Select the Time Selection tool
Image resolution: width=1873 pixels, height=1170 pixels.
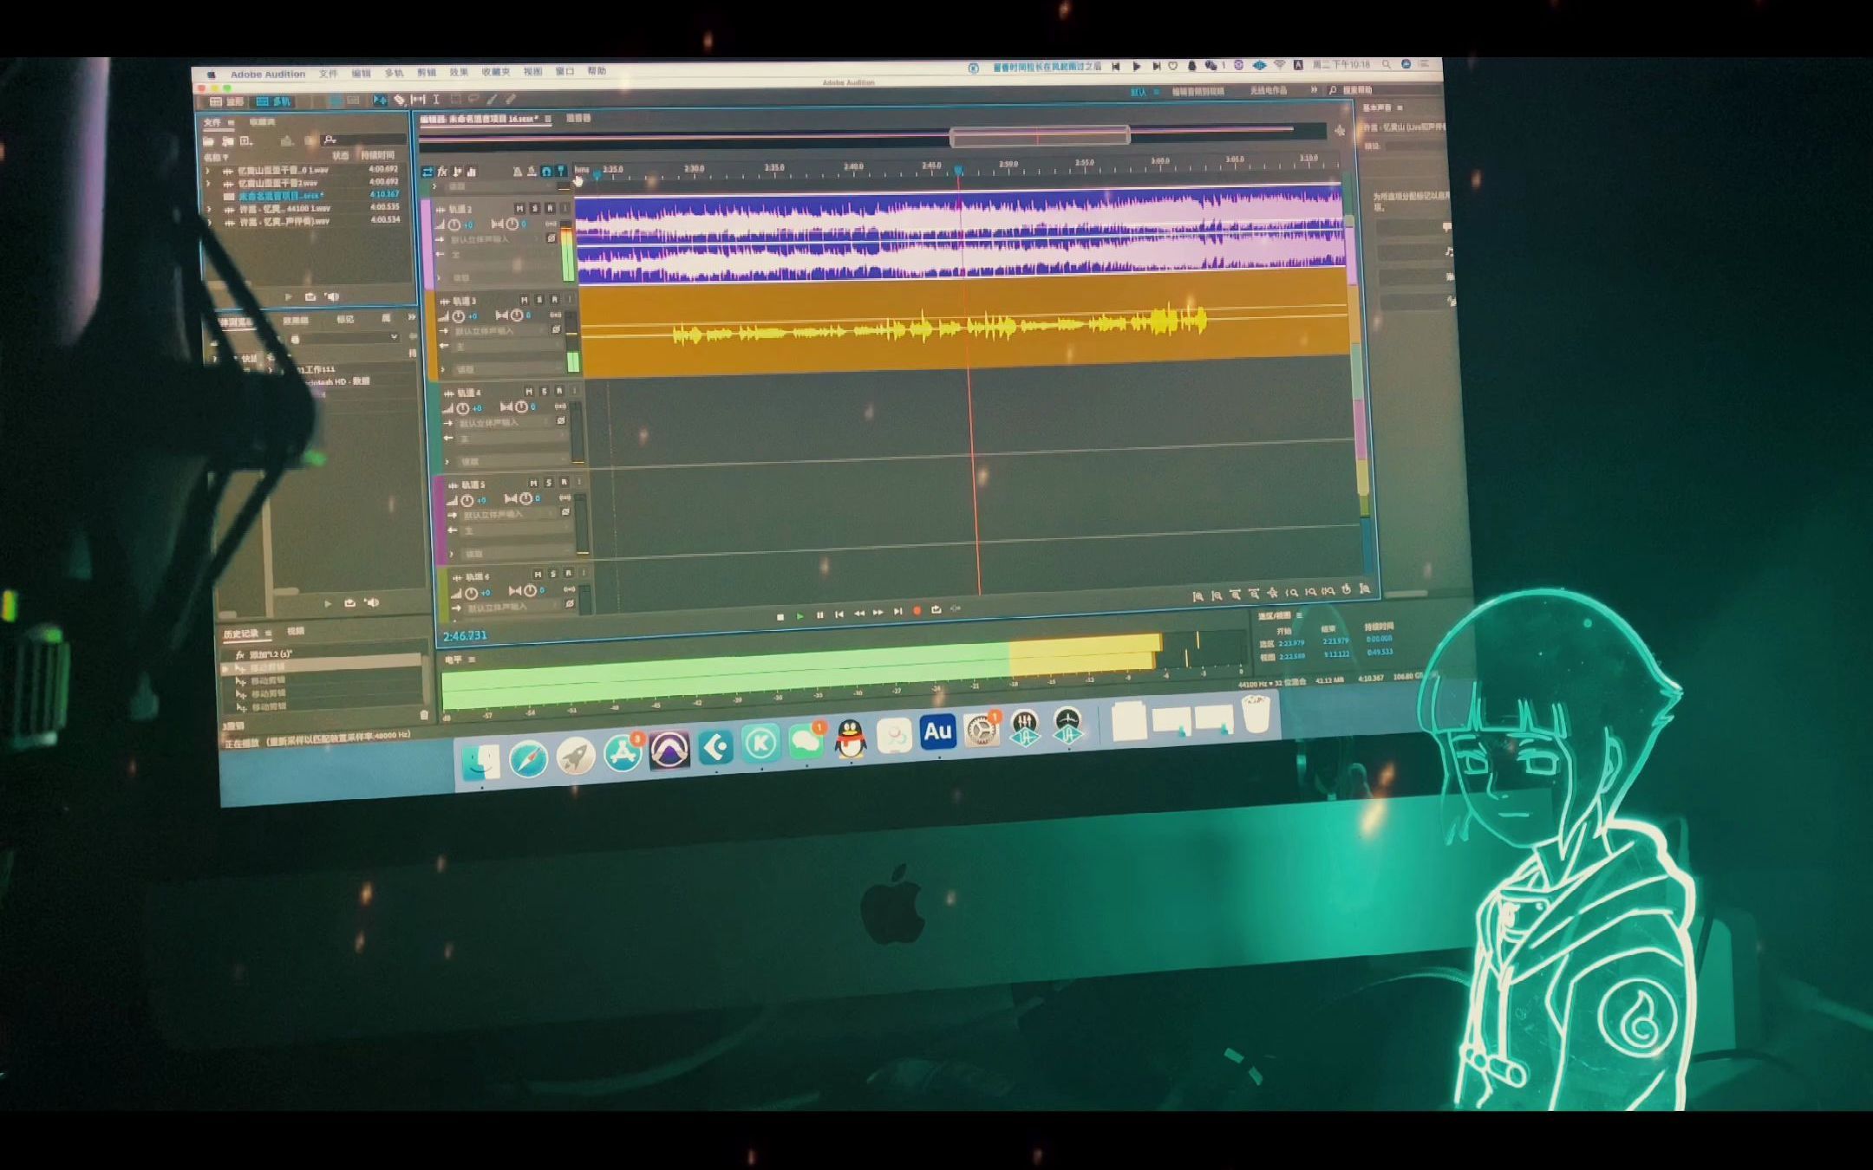click(436, 101)
